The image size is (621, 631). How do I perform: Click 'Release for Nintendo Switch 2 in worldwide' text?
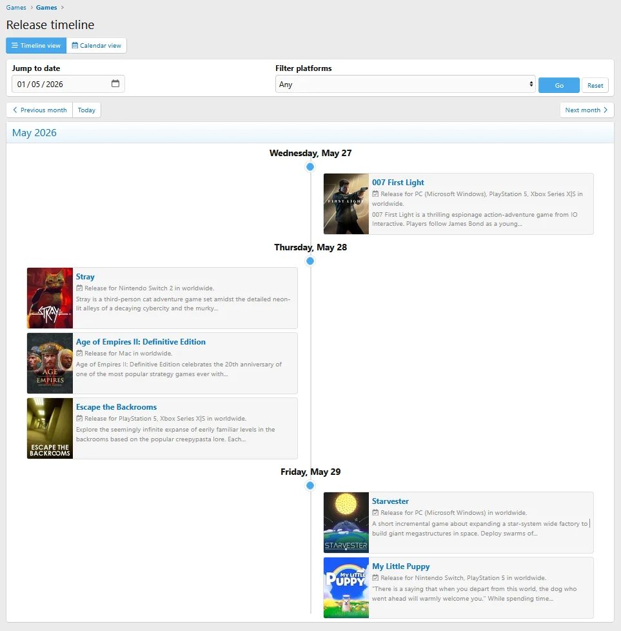(x=149, y=288)
